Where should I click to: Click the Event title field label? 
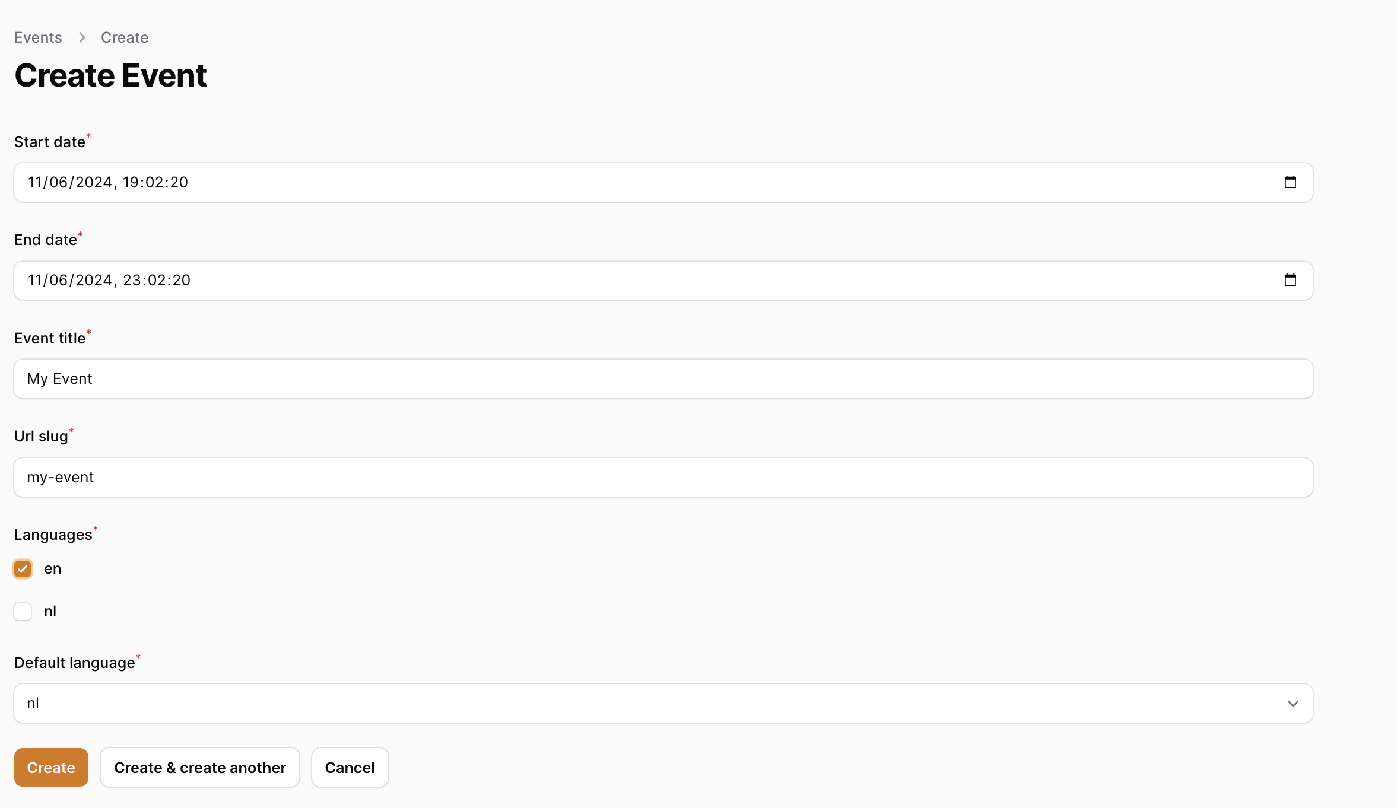pyautogui.click(x=50, y=338)
